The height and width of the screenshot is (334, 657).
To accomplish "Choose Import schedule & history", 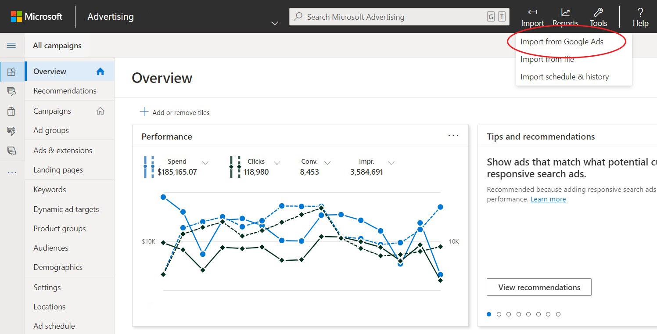I will [564, 77].
